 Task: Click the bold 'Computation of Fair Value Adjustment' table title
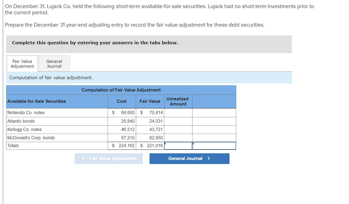pos(121,90)
